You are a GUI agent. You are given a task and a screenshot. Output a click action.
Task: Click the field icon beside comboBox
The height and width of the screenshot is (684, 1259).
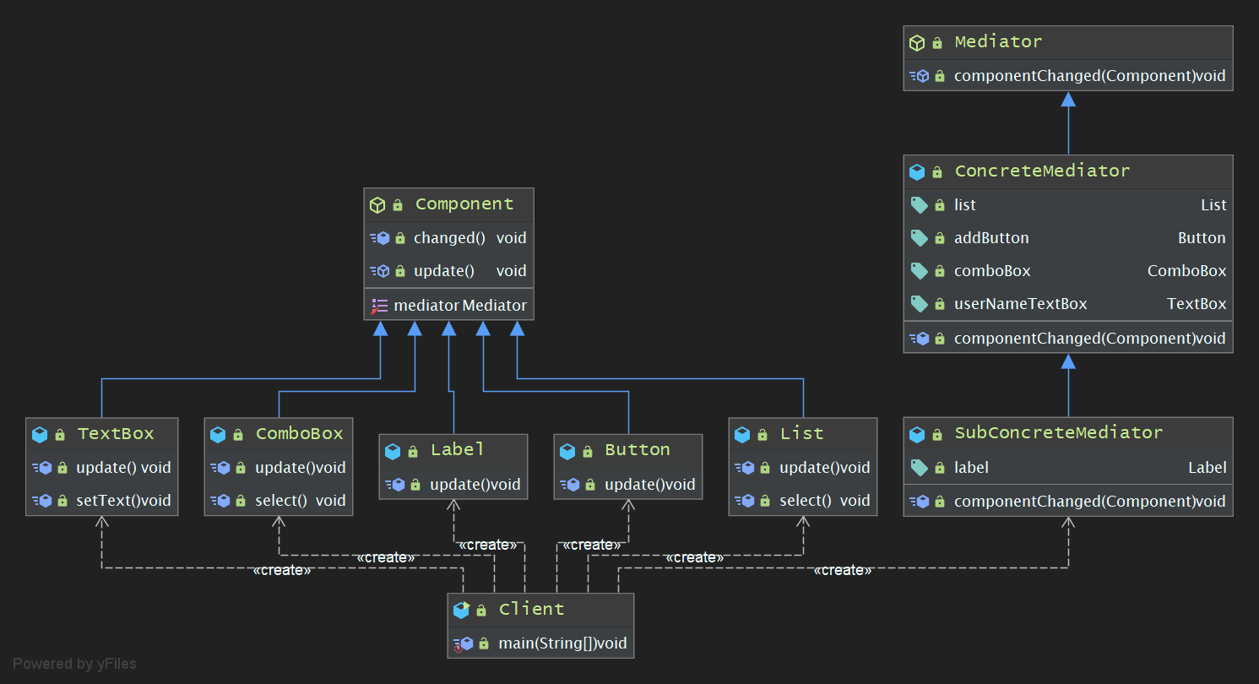pos(919,271)
